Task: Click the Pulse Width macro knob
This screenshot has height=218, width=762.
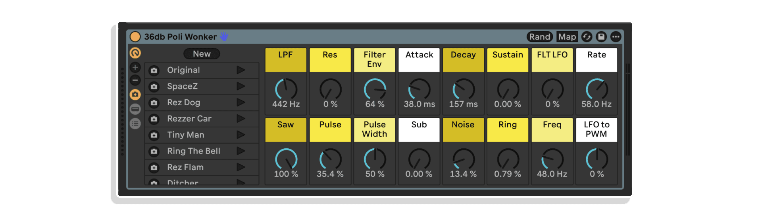Action: [375, 159]
